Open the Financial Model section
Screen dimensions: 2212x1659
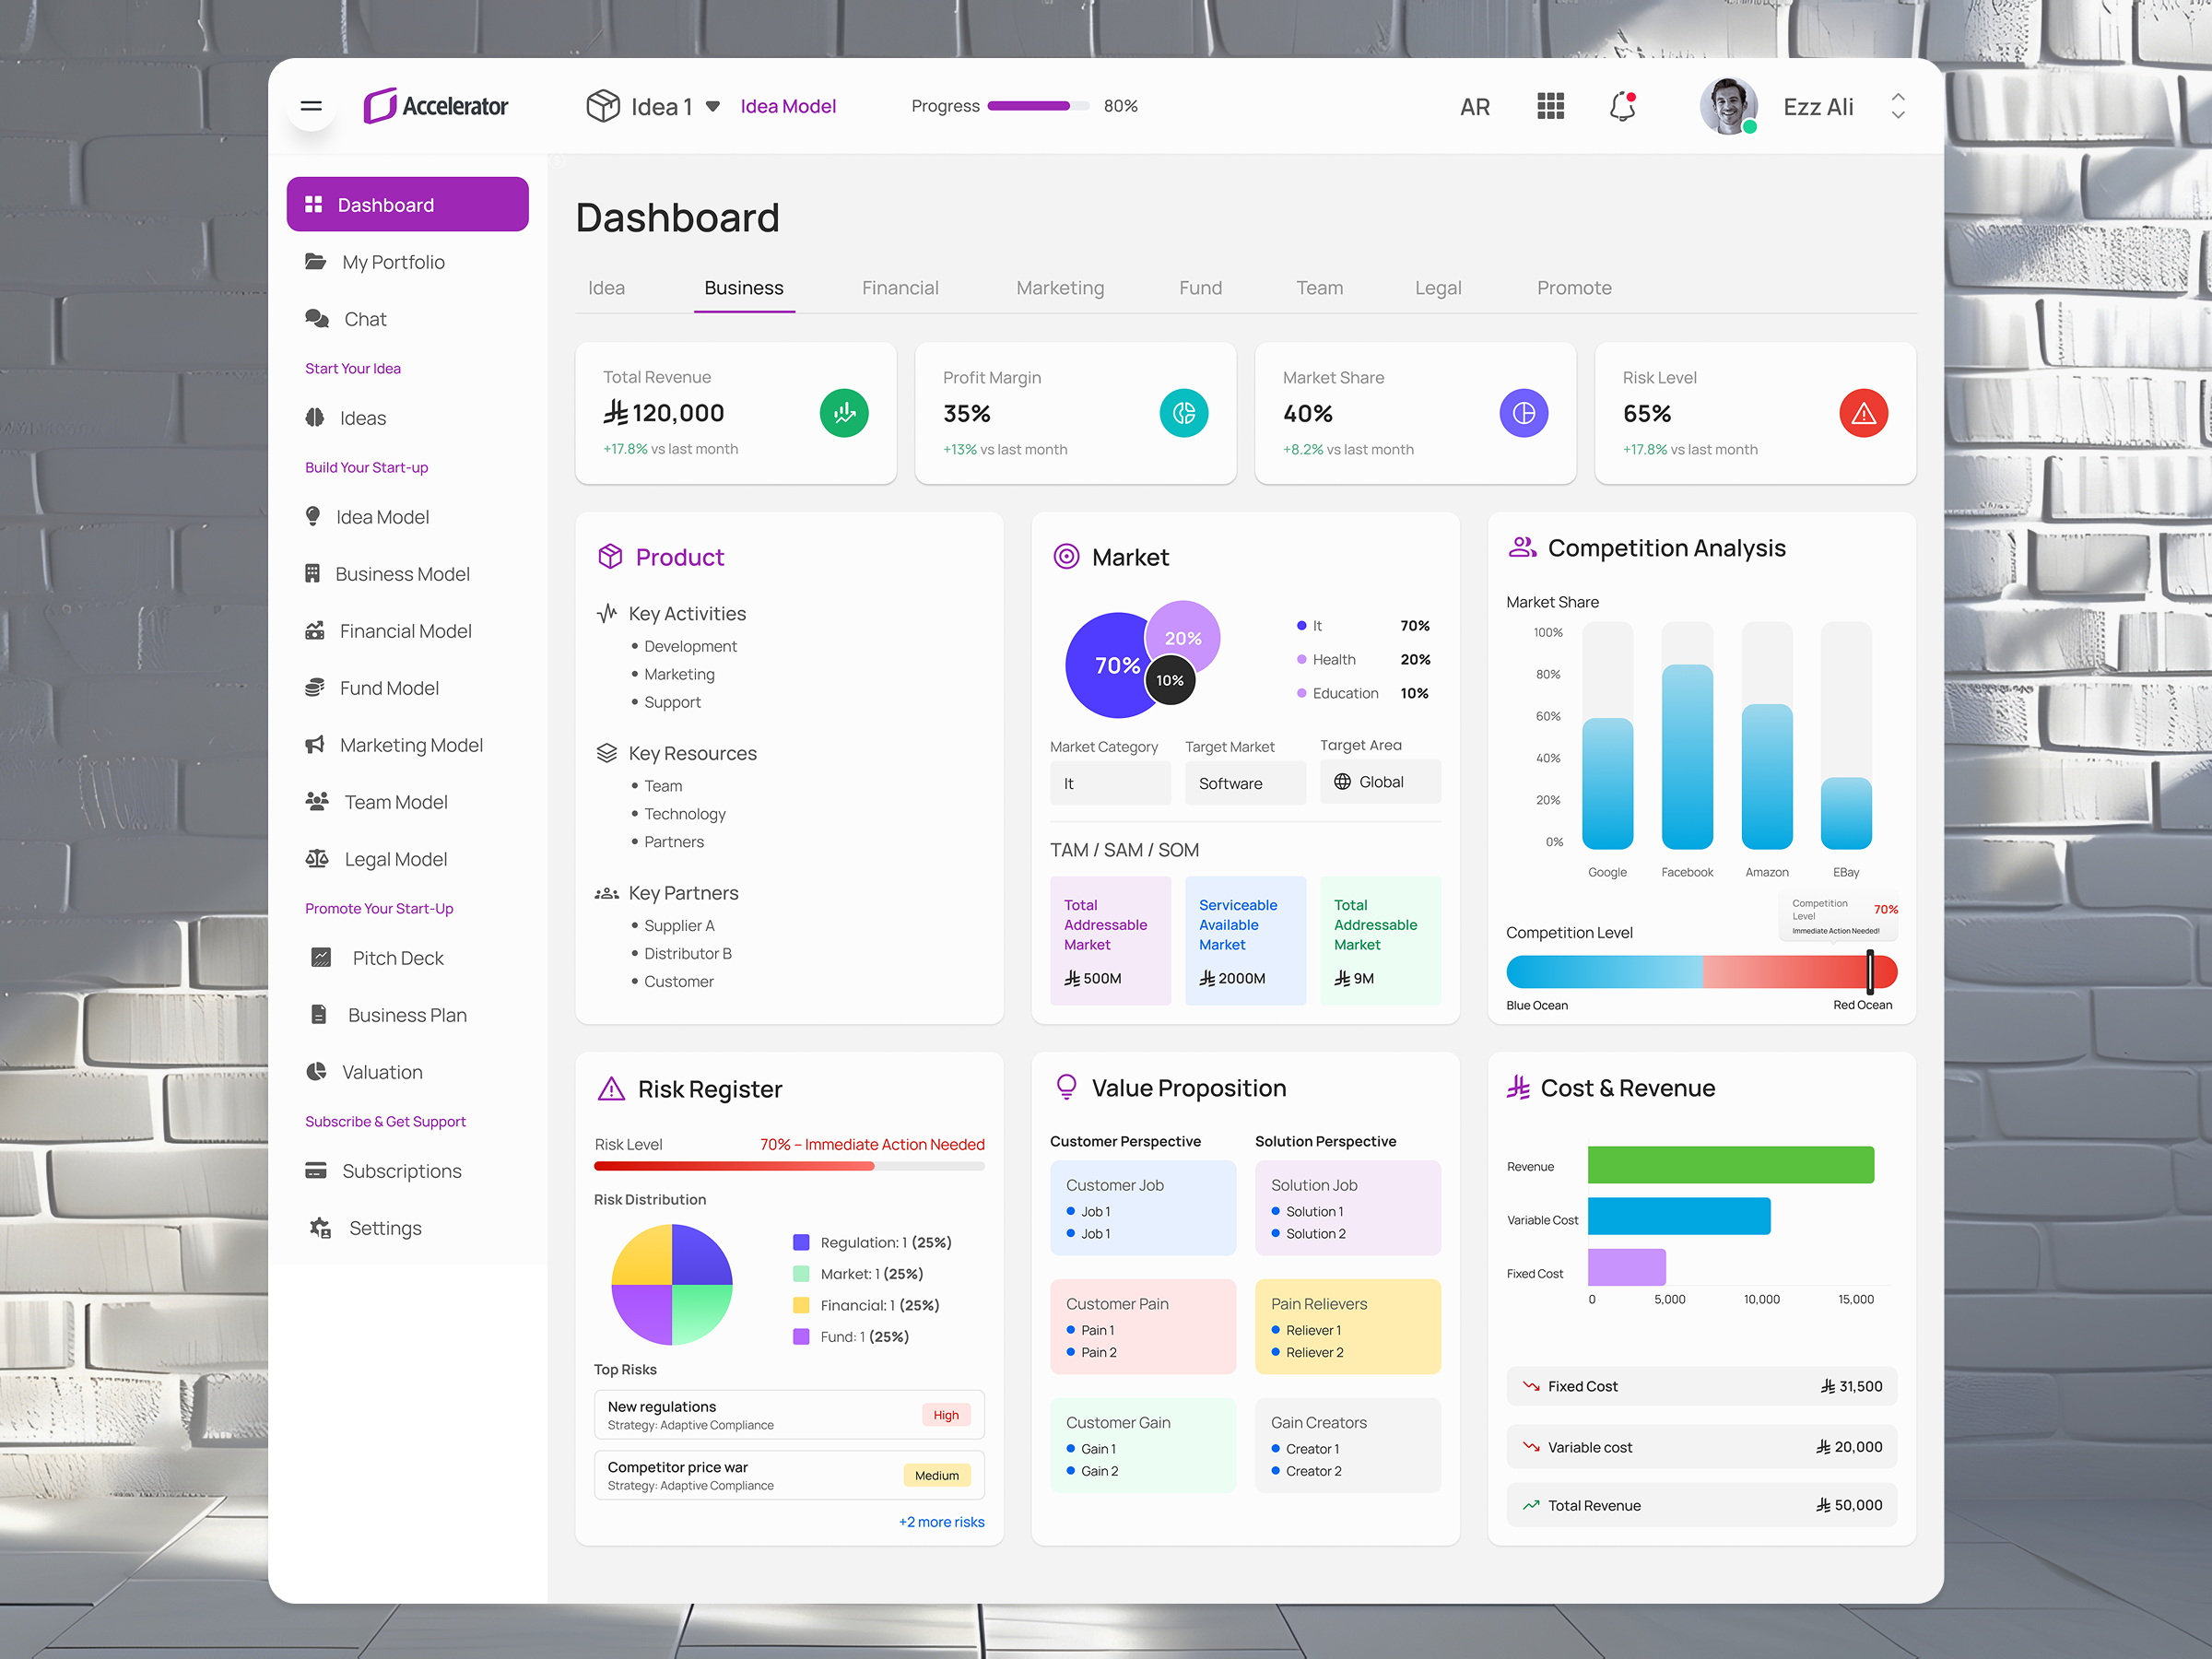[405, 630]
